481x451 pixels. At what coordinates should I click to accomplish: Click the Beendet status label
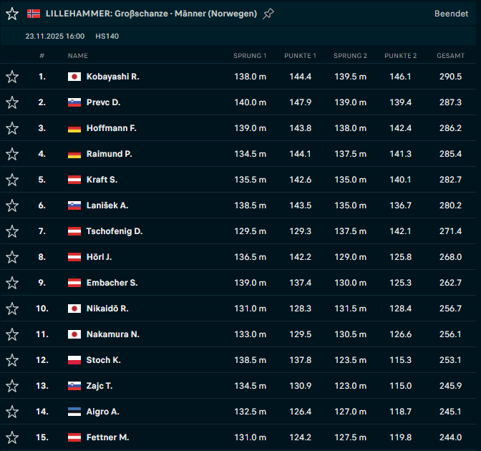(x=451, y=14)
